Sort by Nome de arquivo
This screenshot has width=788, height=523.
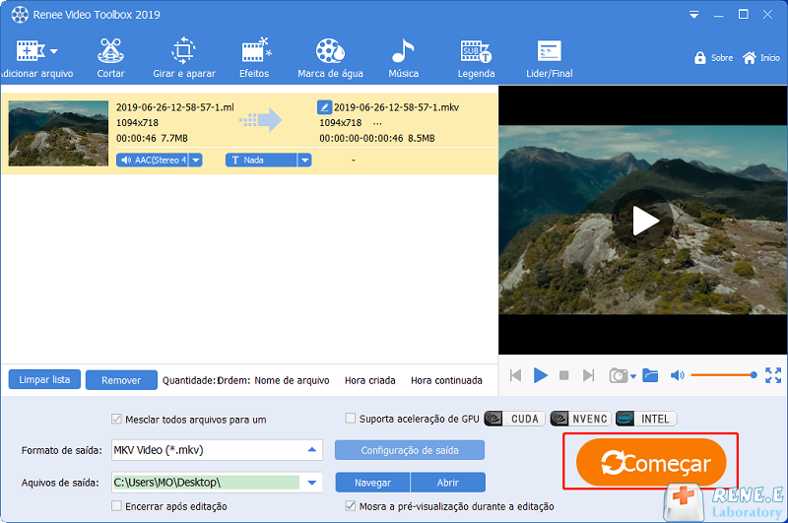point(292,380)
